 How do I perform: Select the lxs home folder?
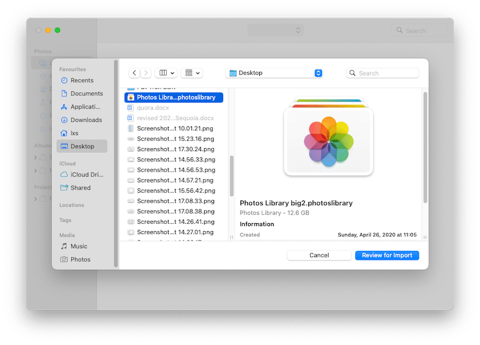click(82, 133)
